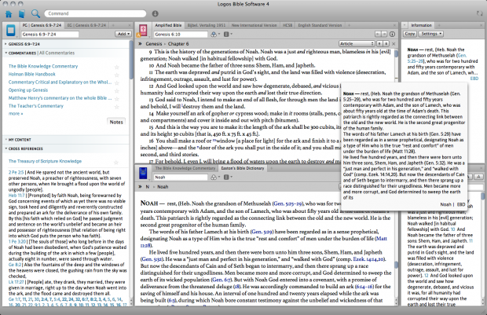Image resolution: width=487 pixels, height=315 pixels.
Task: Open parallel resources icon in Easton's Dictionary toolbar
Action: click(x=228, y=177)
